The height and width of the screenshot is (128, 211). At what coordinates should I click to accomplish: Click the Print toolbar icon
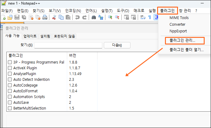[x=45, y=17]
